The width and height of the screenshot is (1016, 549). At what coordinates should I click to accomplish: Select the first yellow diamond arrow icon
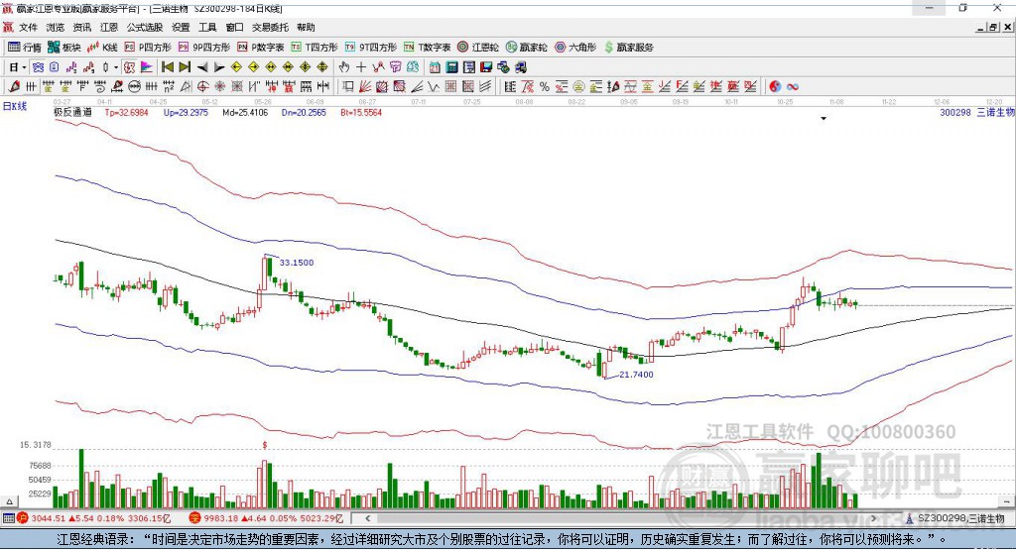tap(236, 67)
